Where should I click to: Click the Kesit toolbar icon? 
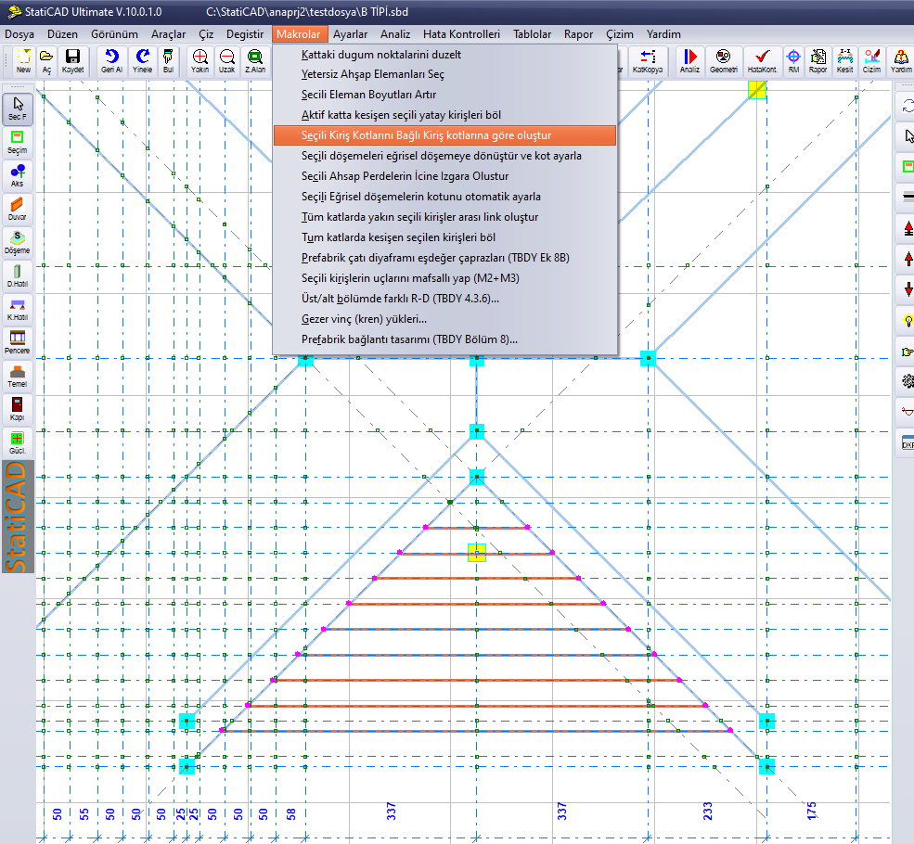tap(844, 61)
